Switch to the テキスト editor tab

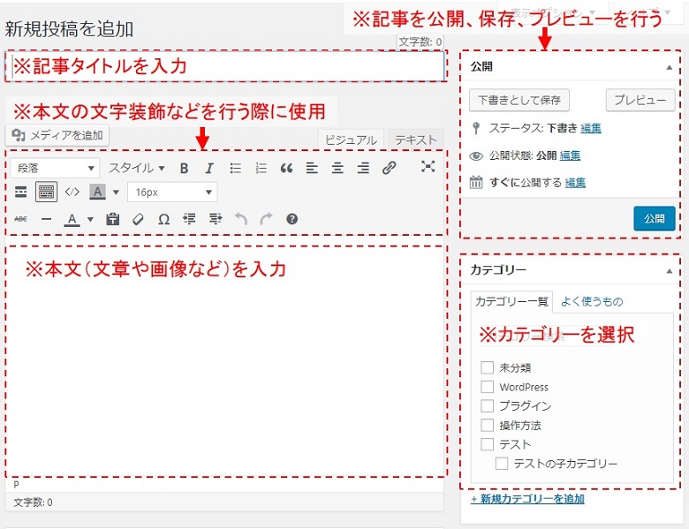(416, 140)
